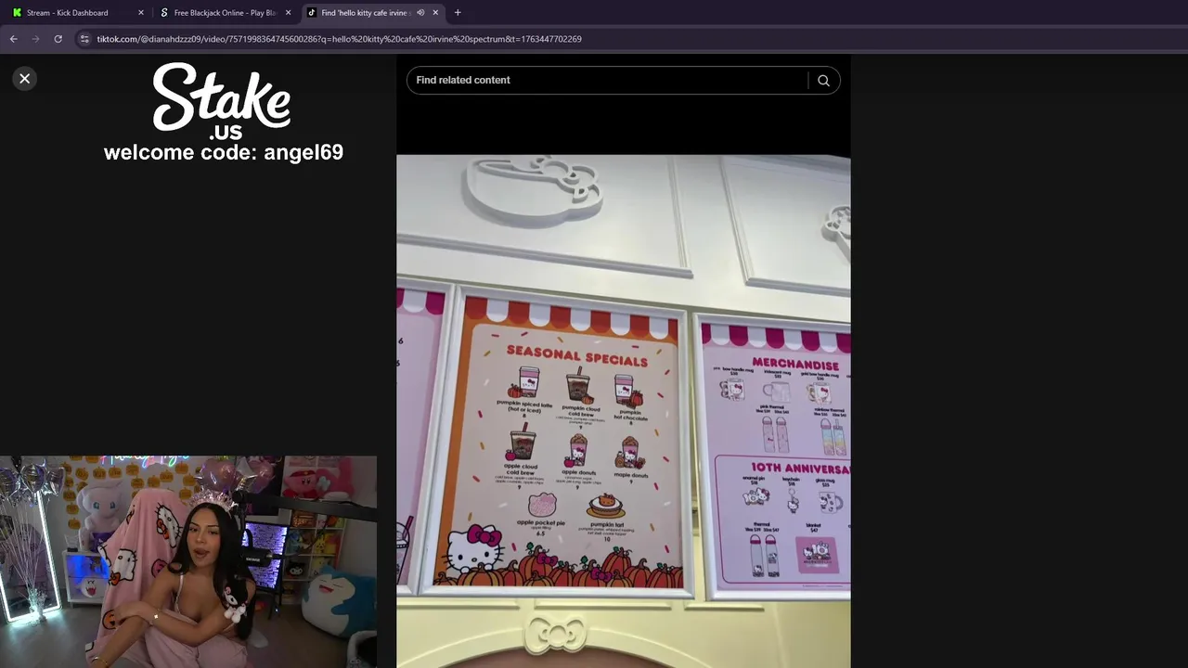Close the TikTok video viewer with X
The height and width of the screenshot is (668, 1188).
point(25,79)
